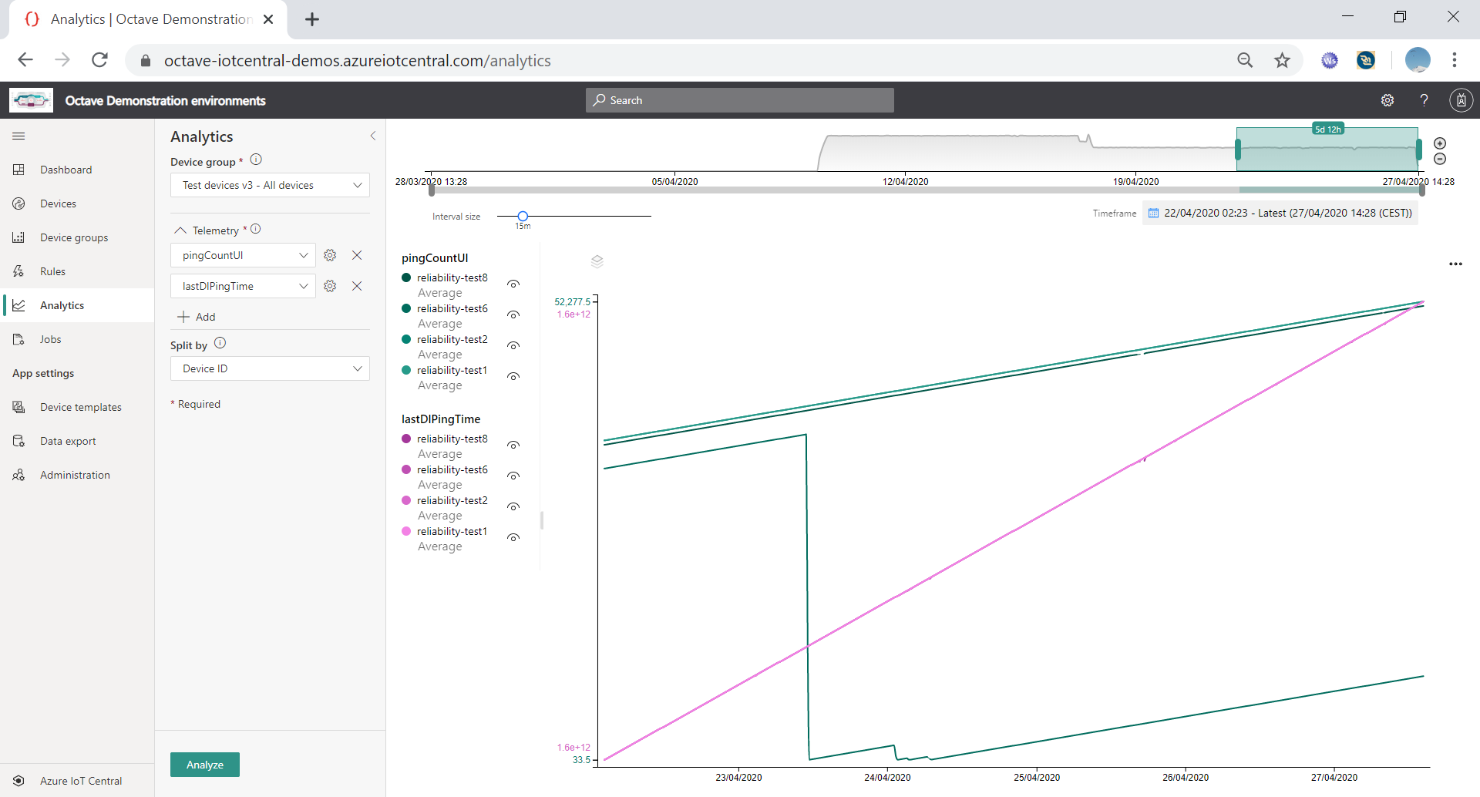Toggle visibility of lastDIPingTime reliability-test2
Image resolution: width=1480 pixels, height=797 pixels.
(x=513, y=507)
